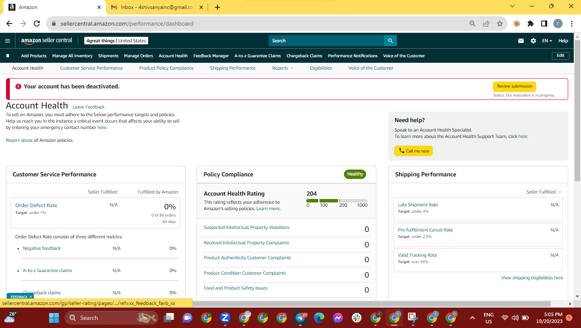
Task: Open Feedback Manager in favorites bar
Action: (211, 56)
